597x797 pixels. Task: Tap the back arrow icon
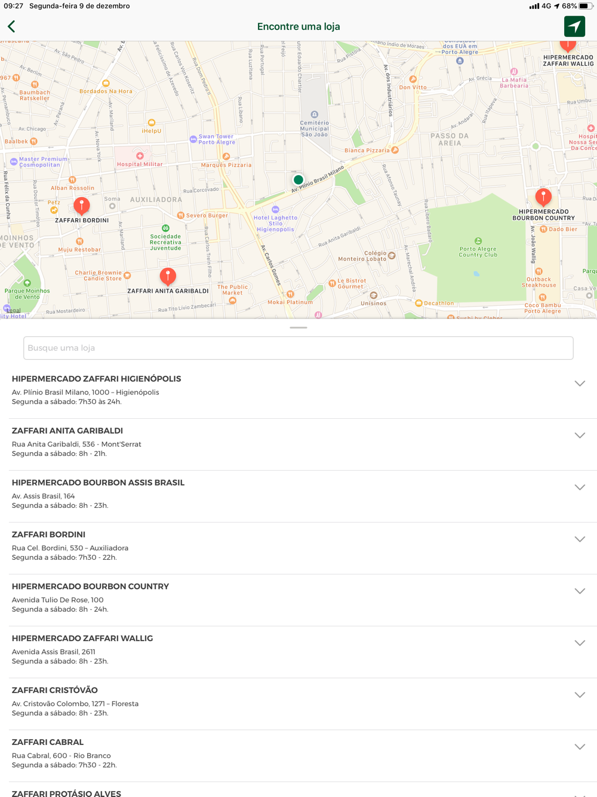11,26
